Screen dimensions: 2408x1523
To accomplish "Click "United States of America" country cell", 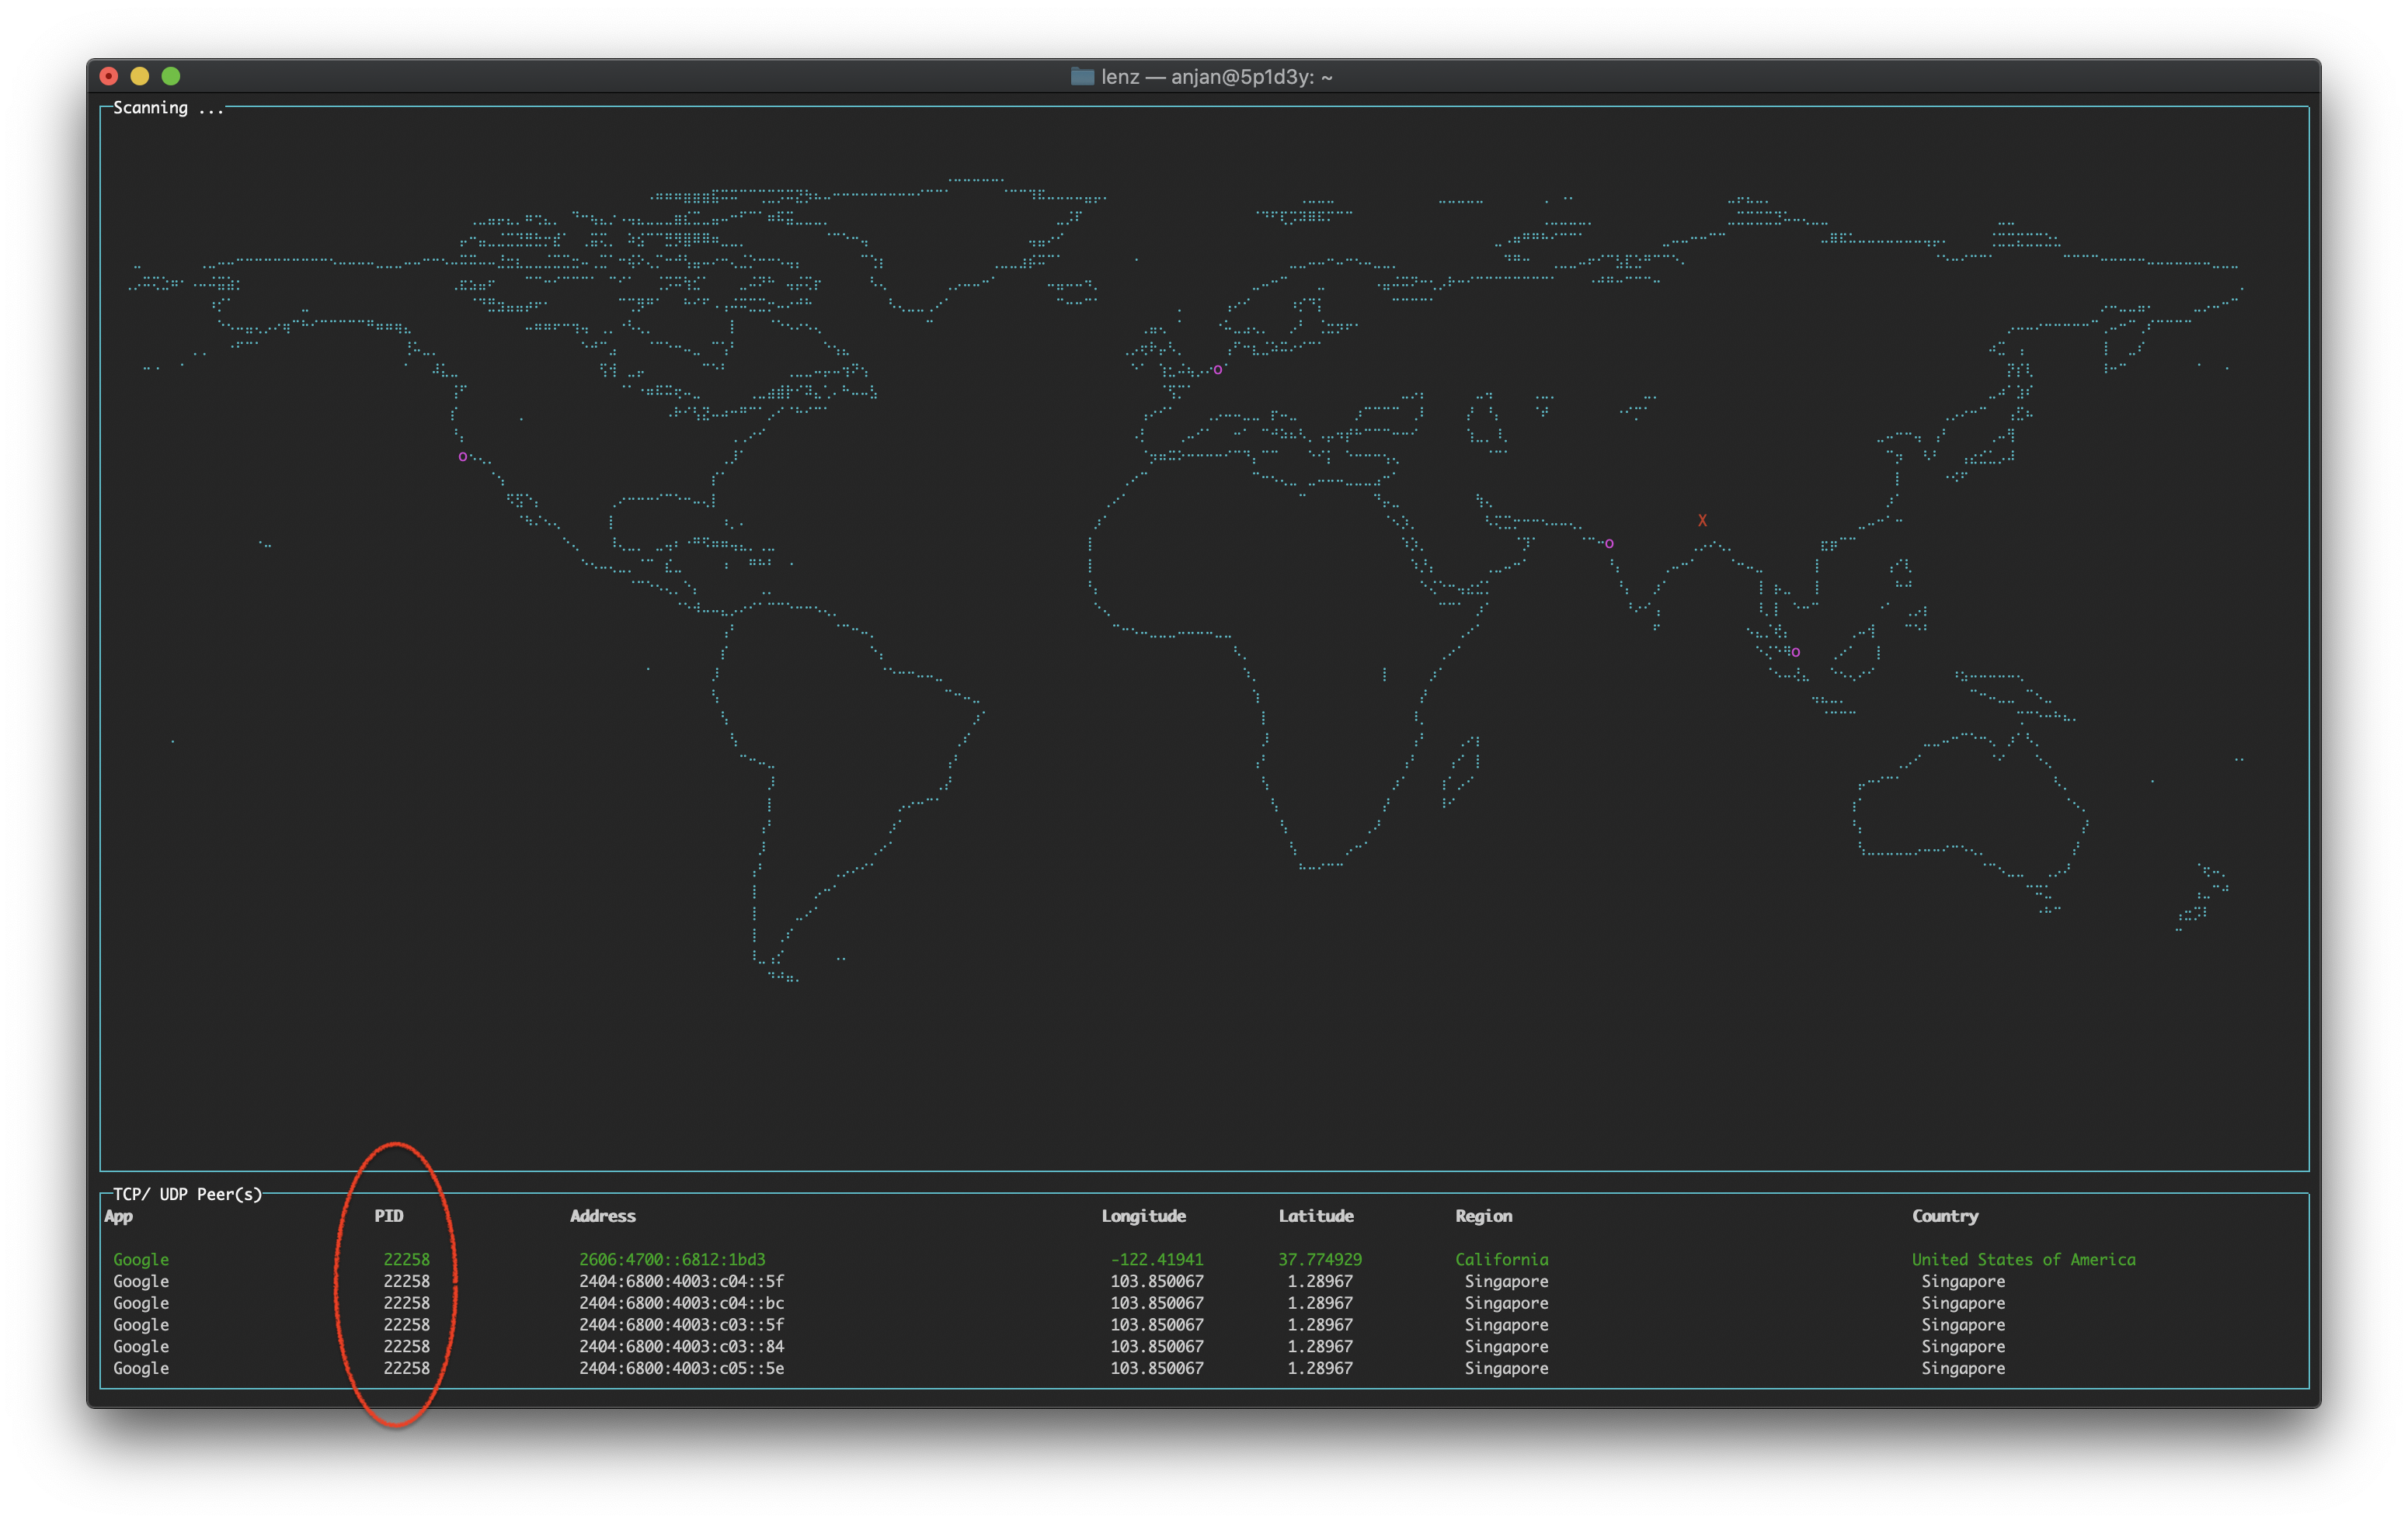I will click(2023, 1259).
